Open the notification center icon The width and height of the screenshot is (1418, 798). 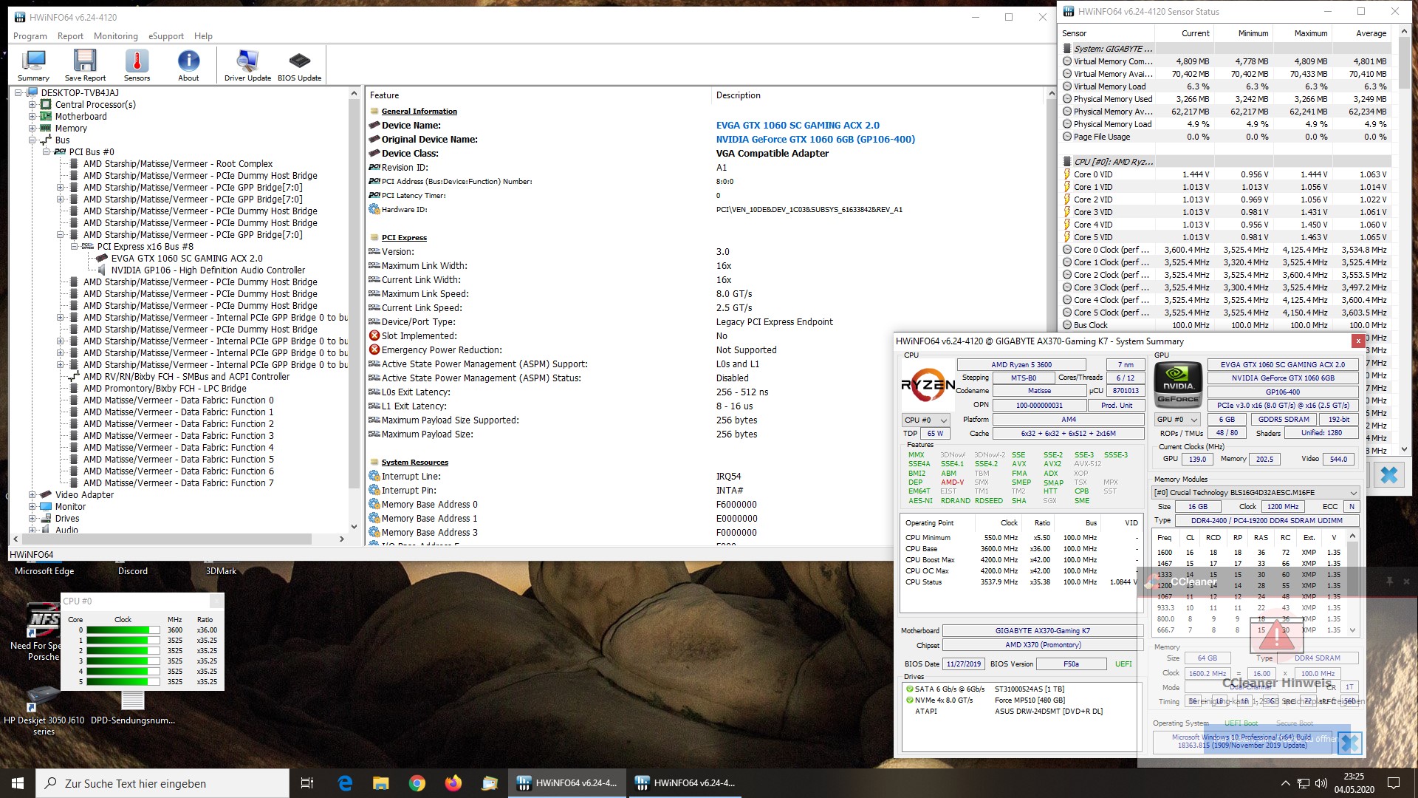[x=1394, y=783]
